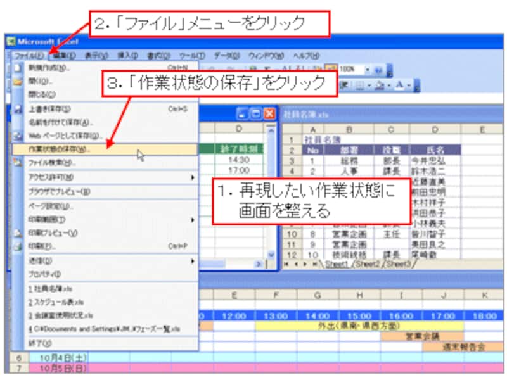Click printer icon beside 印刷
This screenshot has height=380, width=507.
[18, 246]
